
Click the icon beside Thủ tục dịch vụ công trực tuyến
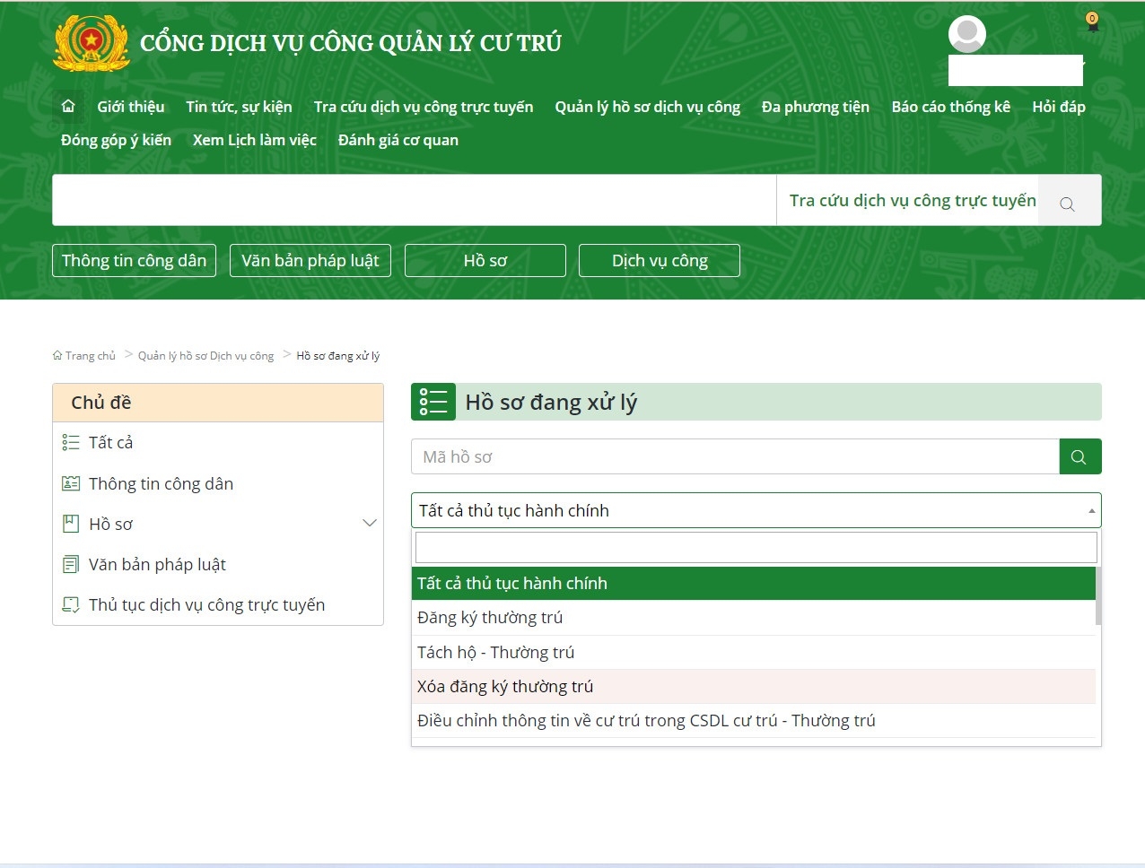(71, 604)
